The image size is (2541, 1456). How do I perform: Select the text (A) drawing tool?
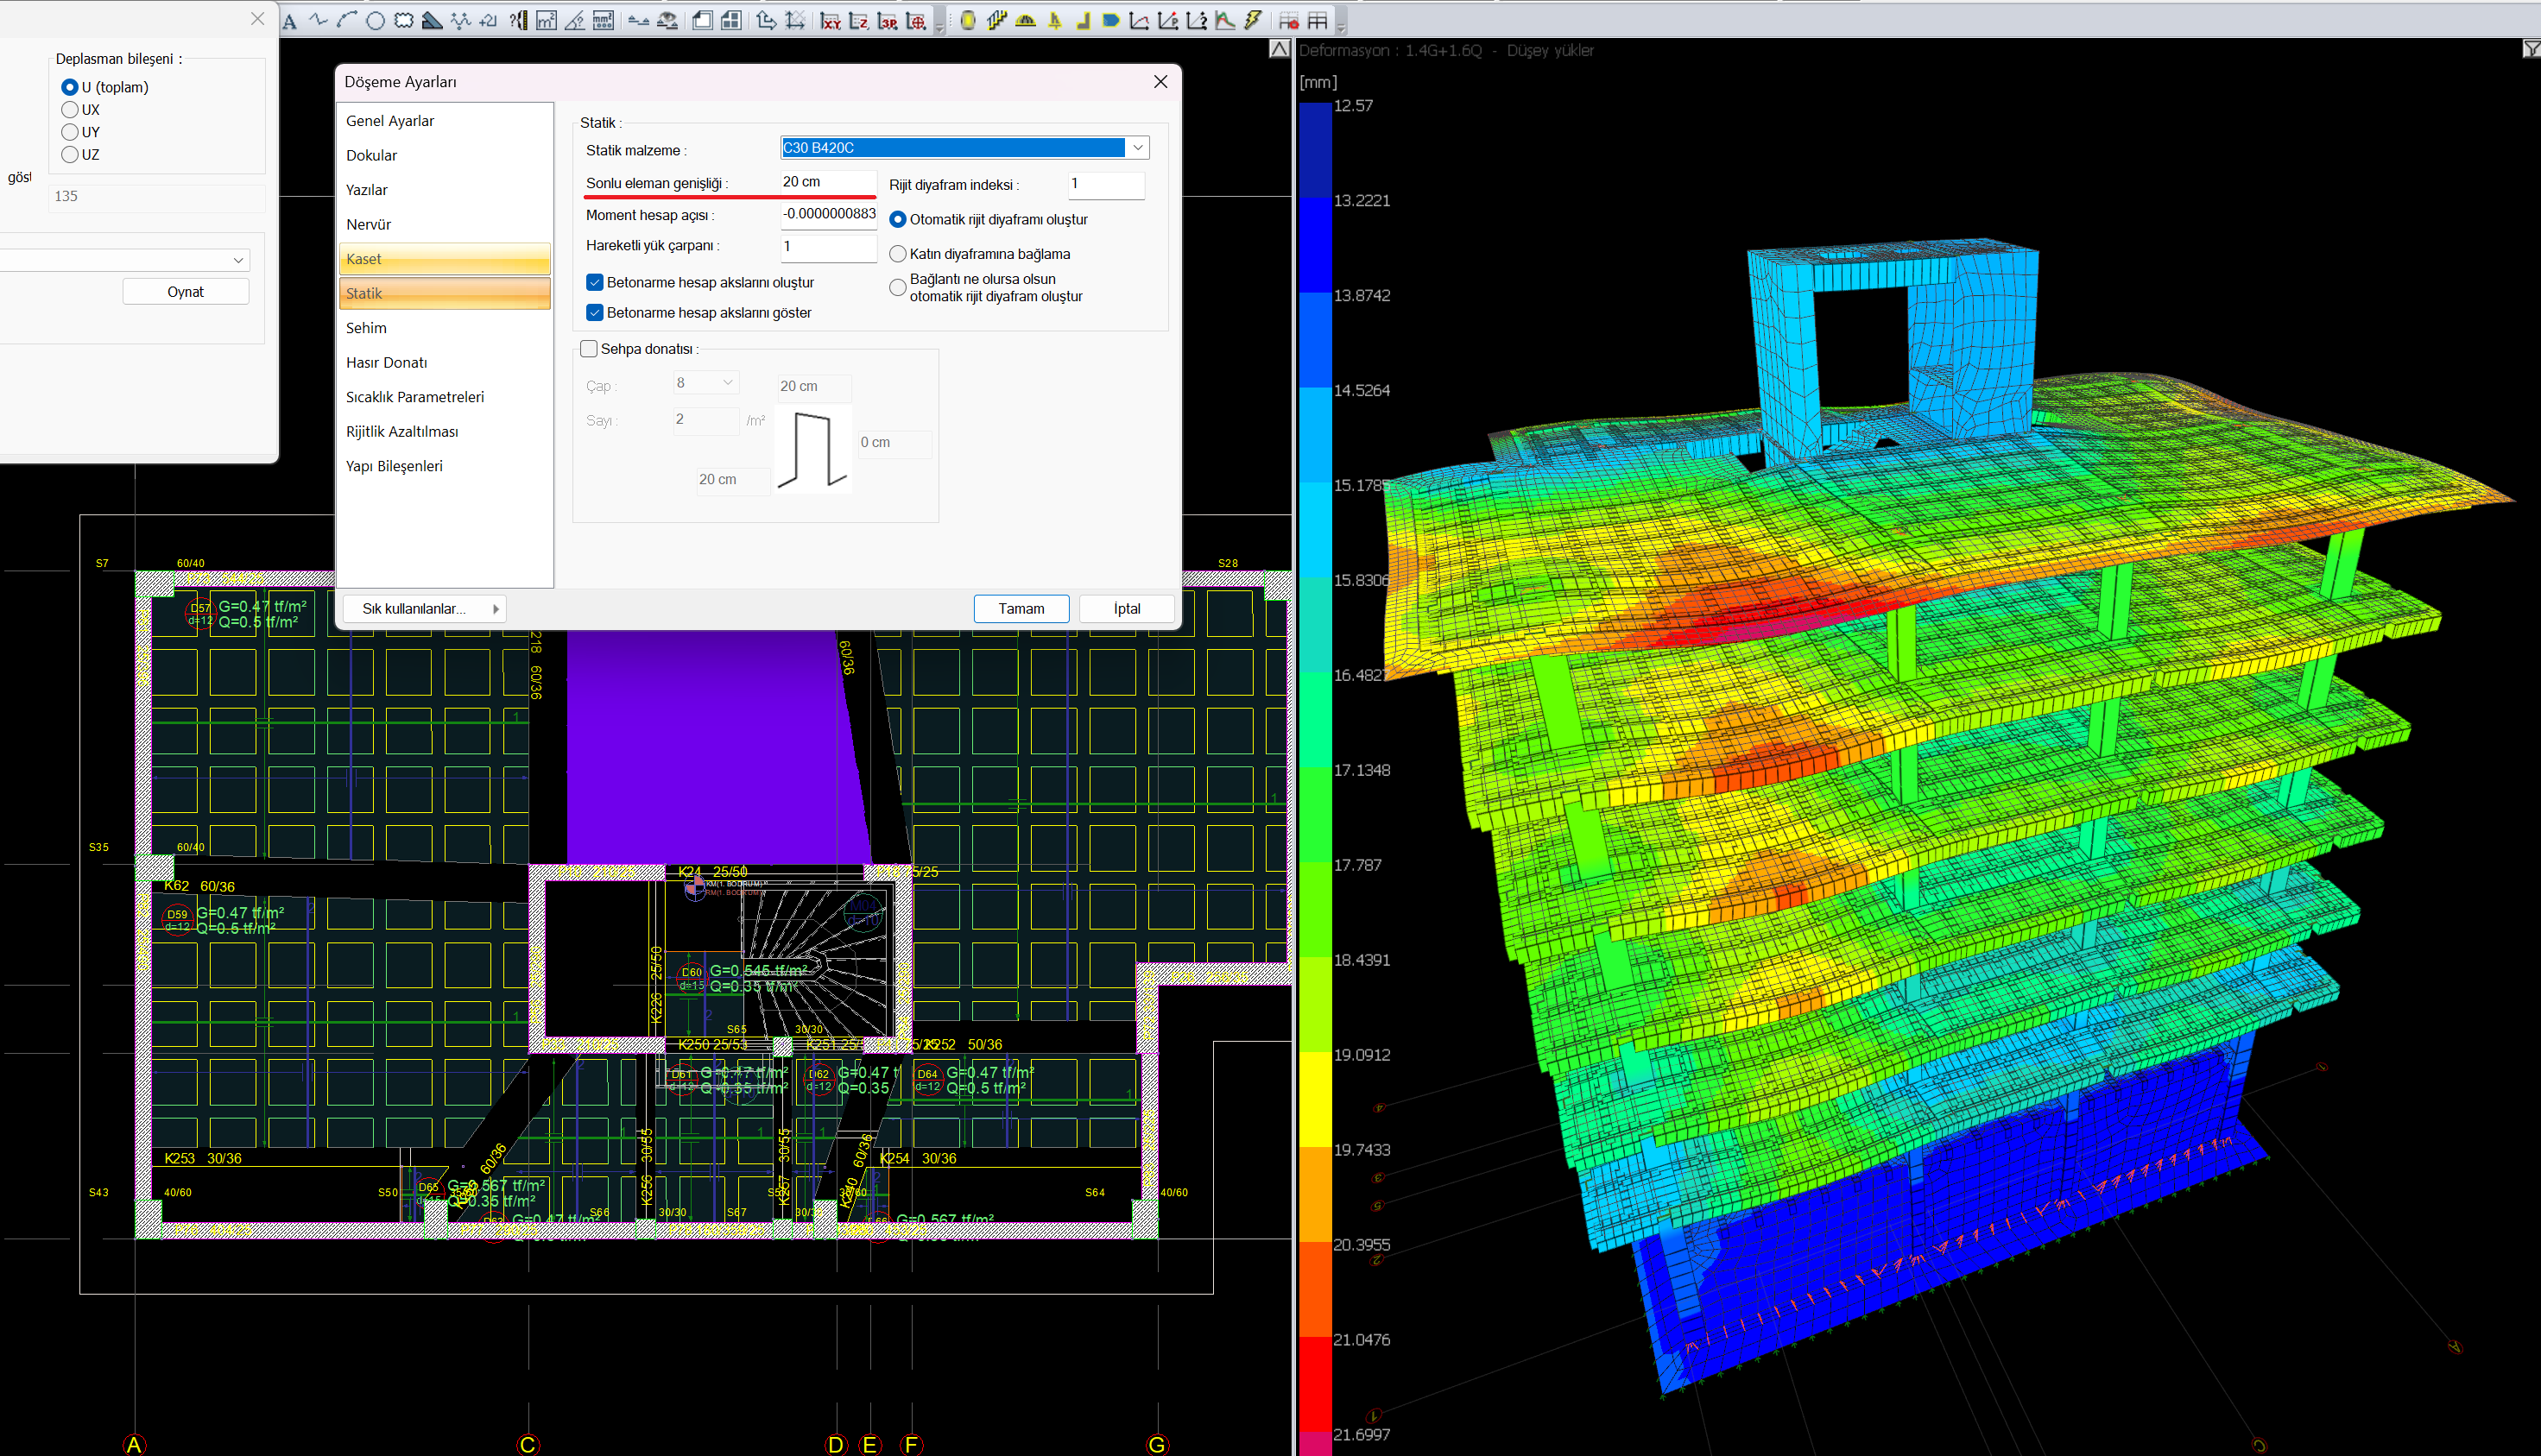(x=289, y=21)
